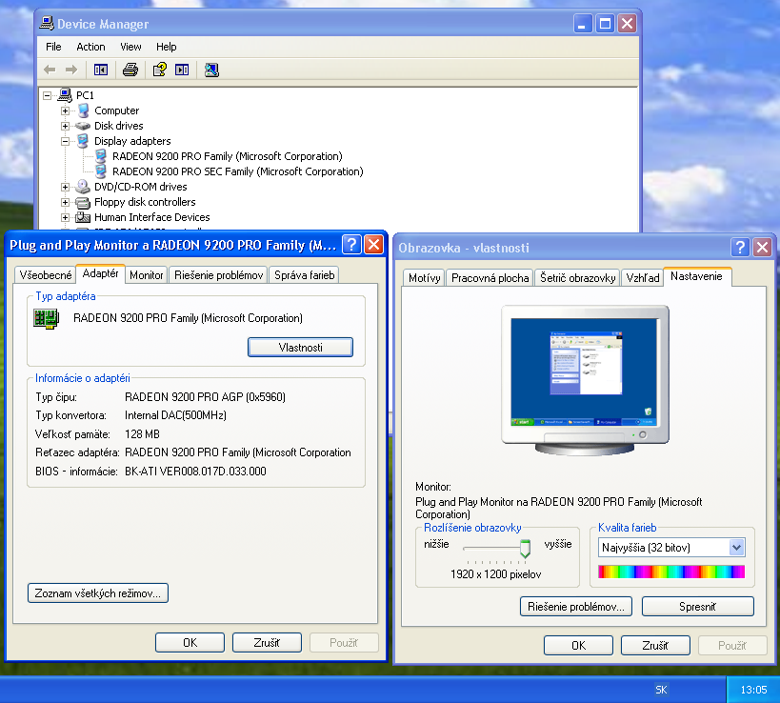
Task: Click the adapter card icon beside RADEON name
Action: (x=46, y=318)
